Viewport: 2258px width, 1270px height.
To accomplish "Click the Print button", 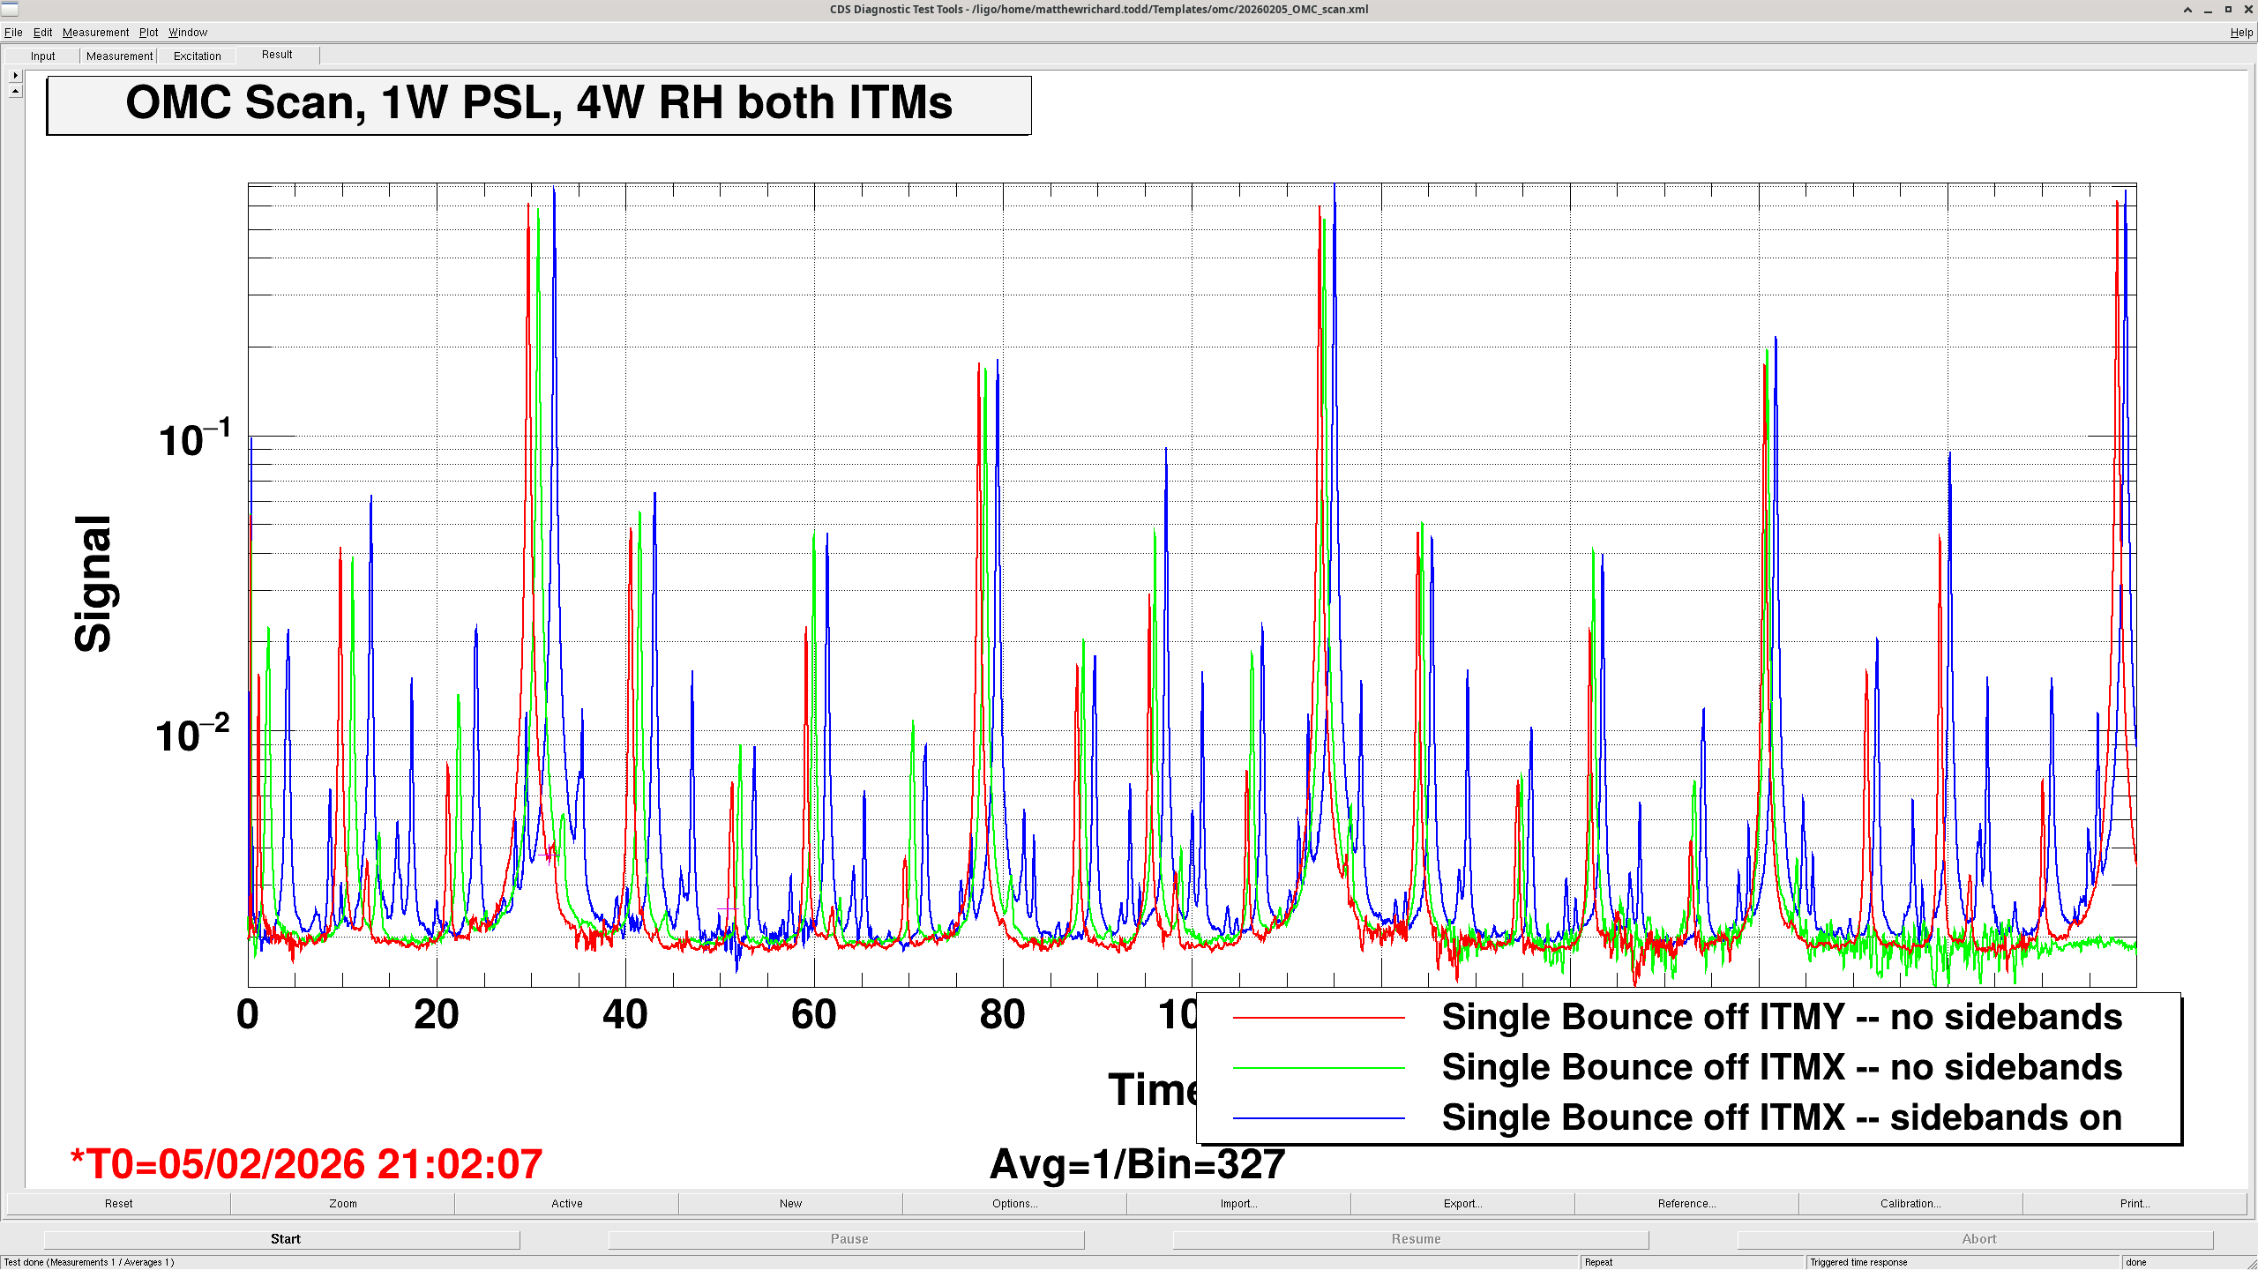I will pyautogui.click(x=2135, y=1204).
